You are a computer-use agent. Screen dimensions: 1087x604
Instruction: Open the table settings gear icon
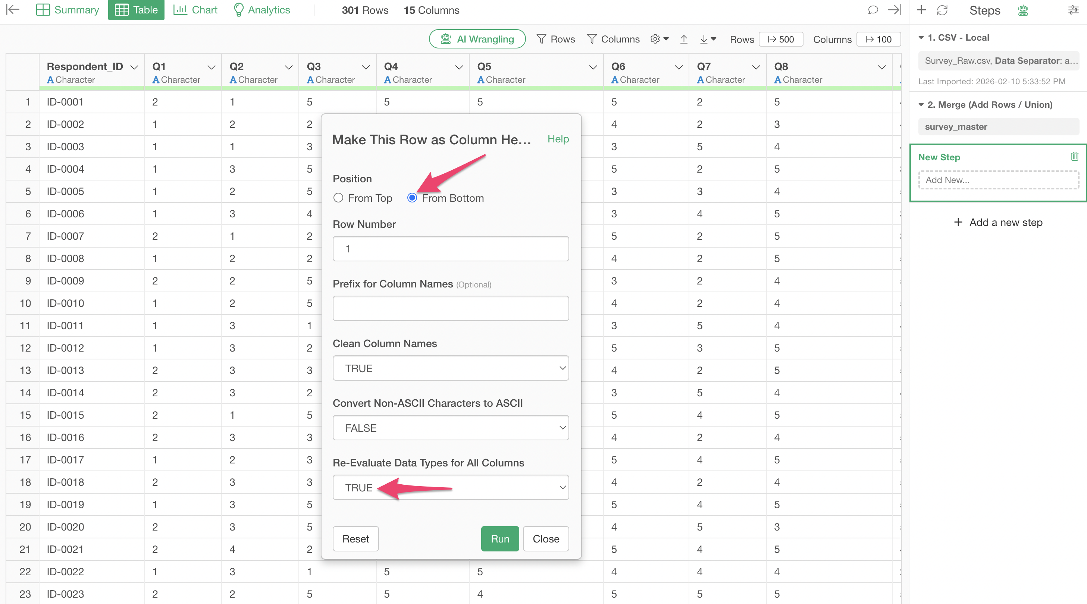point(655,39)
